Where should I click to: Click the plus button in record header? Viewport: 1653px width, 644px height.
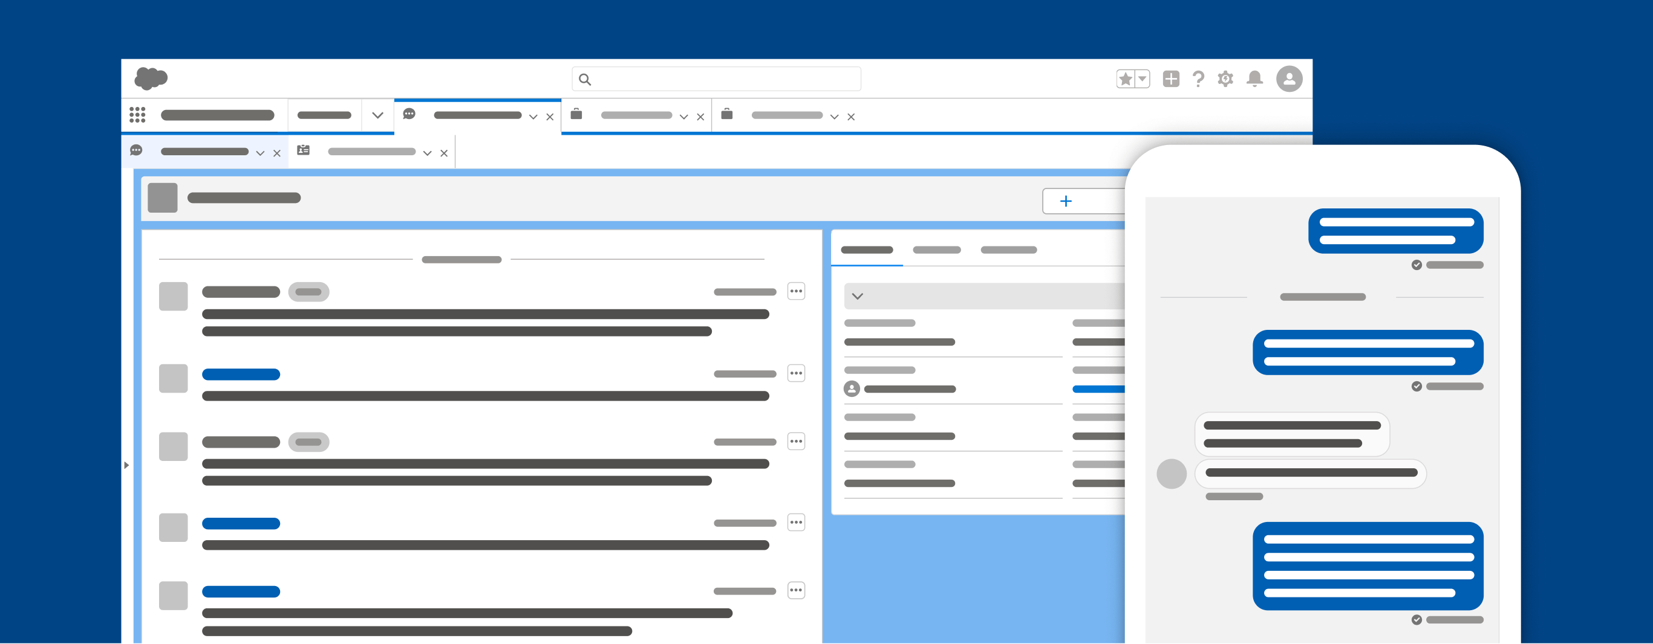tap(1084, 201)
